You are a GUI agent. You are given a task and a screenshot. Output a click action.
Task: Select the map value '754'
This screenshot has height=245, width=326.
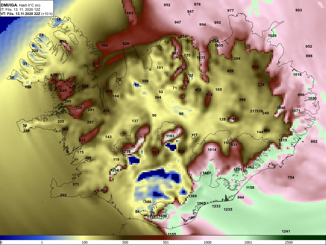click(x=291, y=177)
